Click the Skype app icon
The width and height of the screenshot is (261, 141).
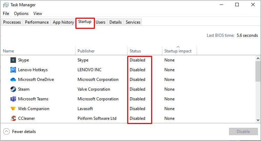pyautogui.click(x=13, y=60)
